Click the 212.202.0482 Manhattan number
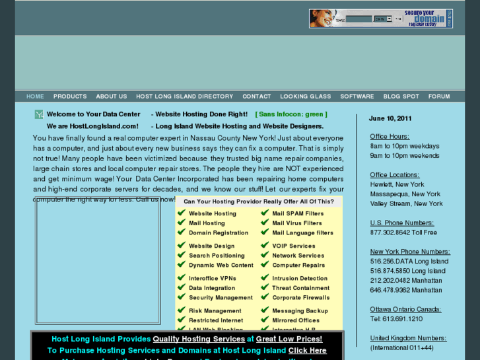Viewport: 480px width, 360px height. (x=406, y=280)
